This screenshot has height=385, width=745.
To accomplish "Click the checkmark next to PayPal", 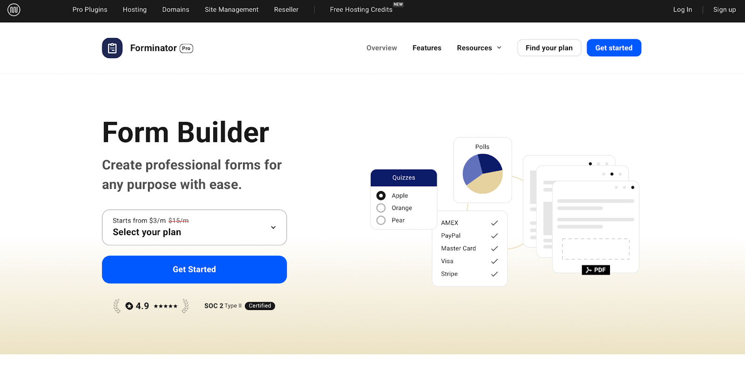I will (494, 236).
